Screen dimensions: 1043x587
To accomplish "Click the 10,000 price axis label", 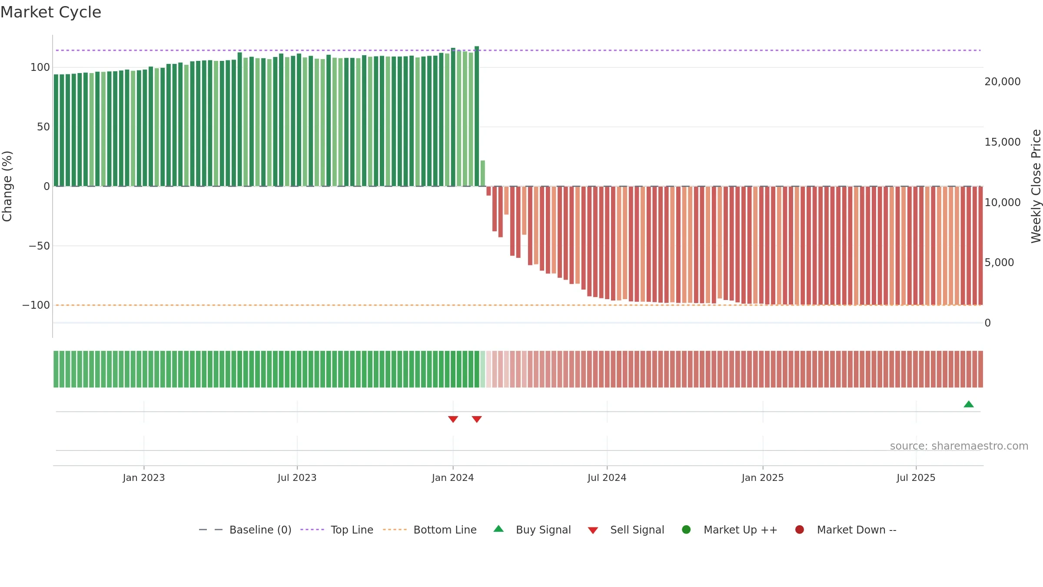I will 1003,203.
